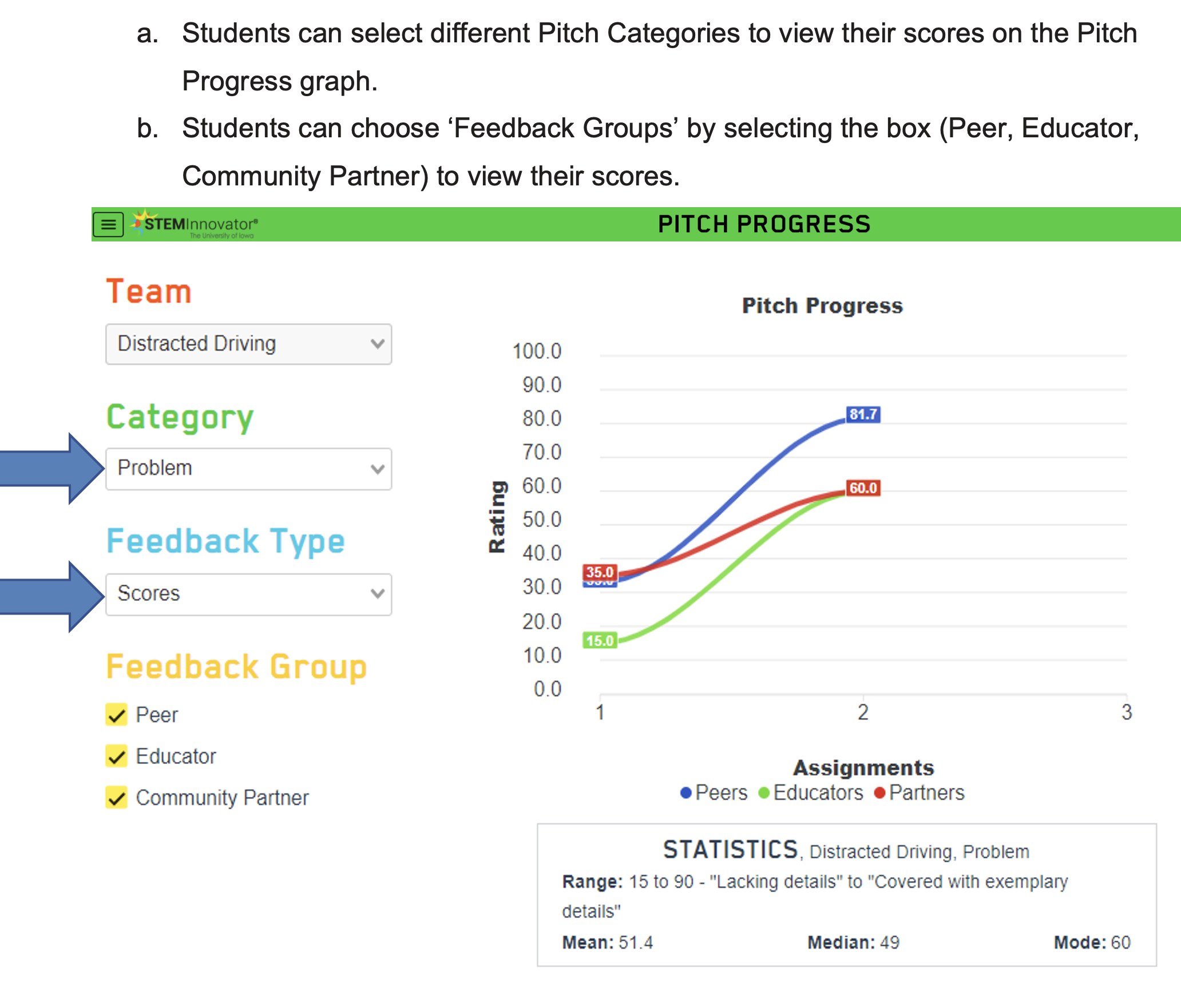
Task: Click the Educators legend label
Action: pyautogui.click(x=818, y=793)
